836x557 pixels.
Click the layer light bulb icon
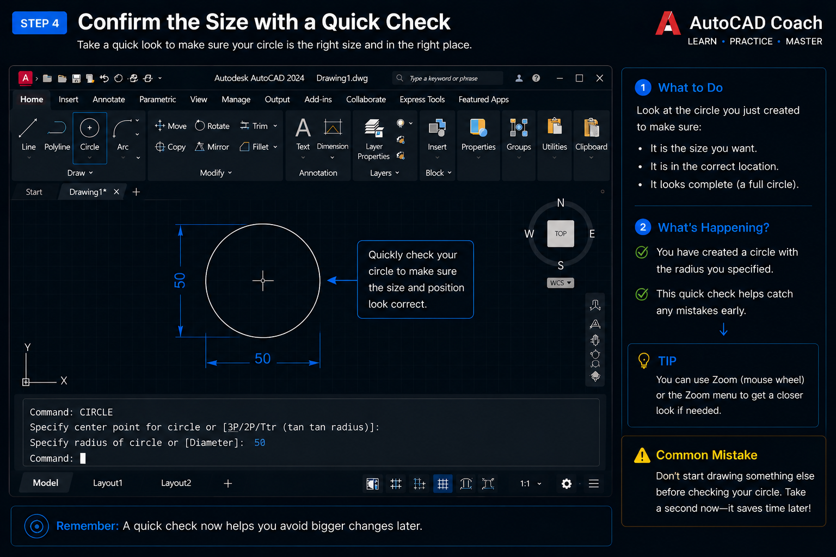point(401,123)
